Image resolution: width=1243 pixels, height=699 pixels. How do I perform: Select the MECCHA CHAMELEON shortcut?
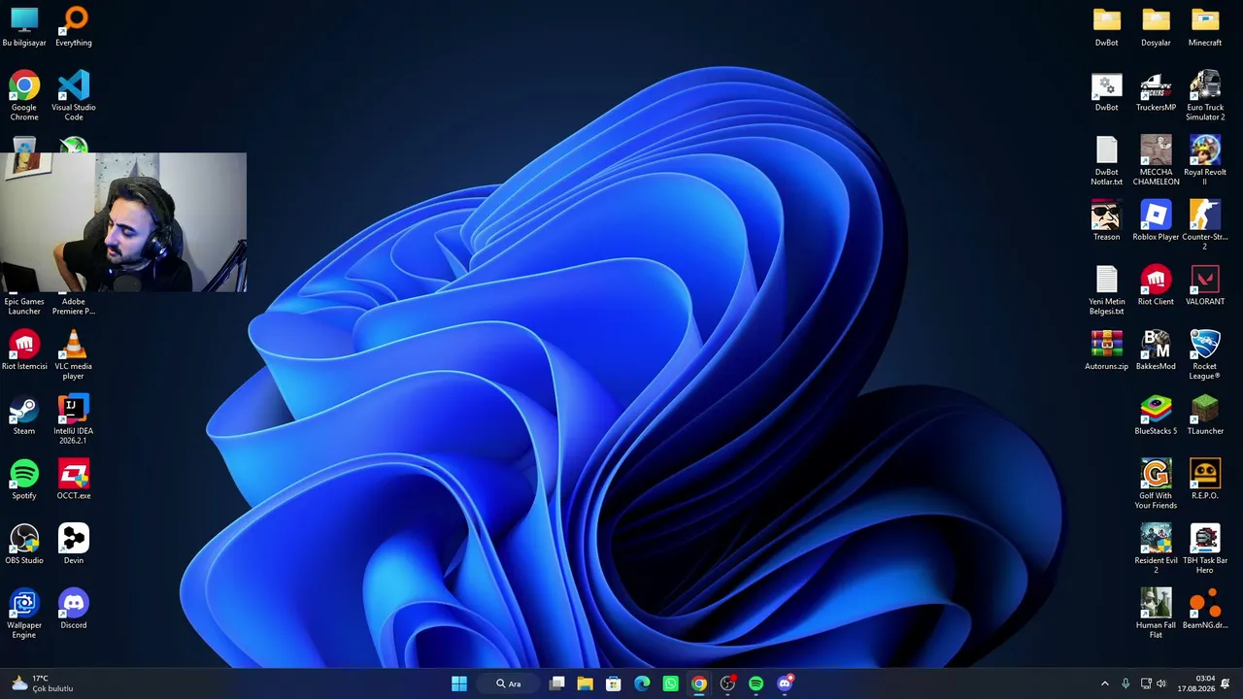1156,161
